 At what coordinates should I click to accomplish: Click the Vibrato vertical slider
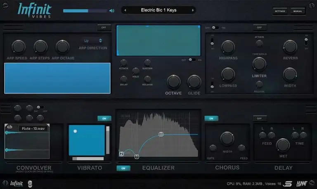[108, 140]
